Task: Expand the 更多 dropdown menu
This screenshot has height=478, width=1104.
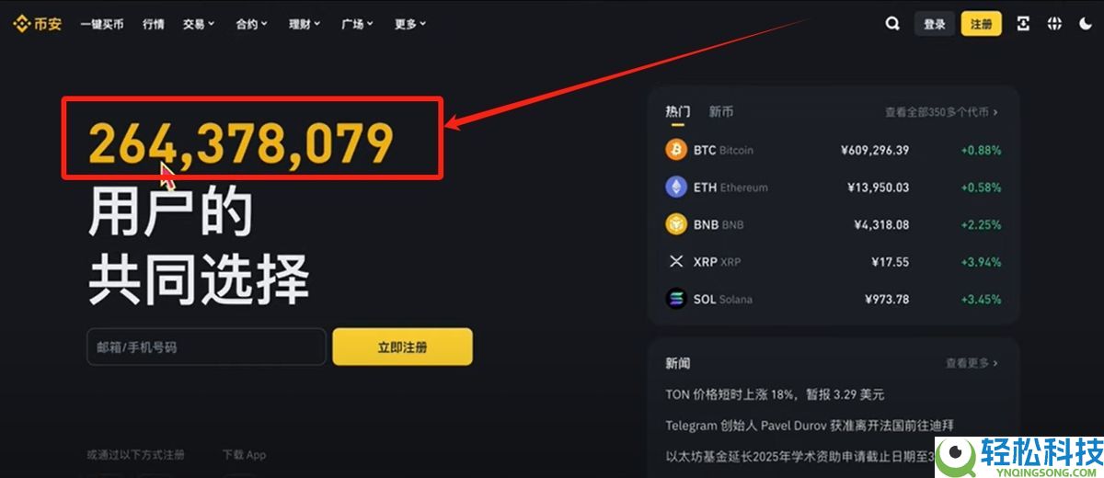Action: [x=410, y=25]
